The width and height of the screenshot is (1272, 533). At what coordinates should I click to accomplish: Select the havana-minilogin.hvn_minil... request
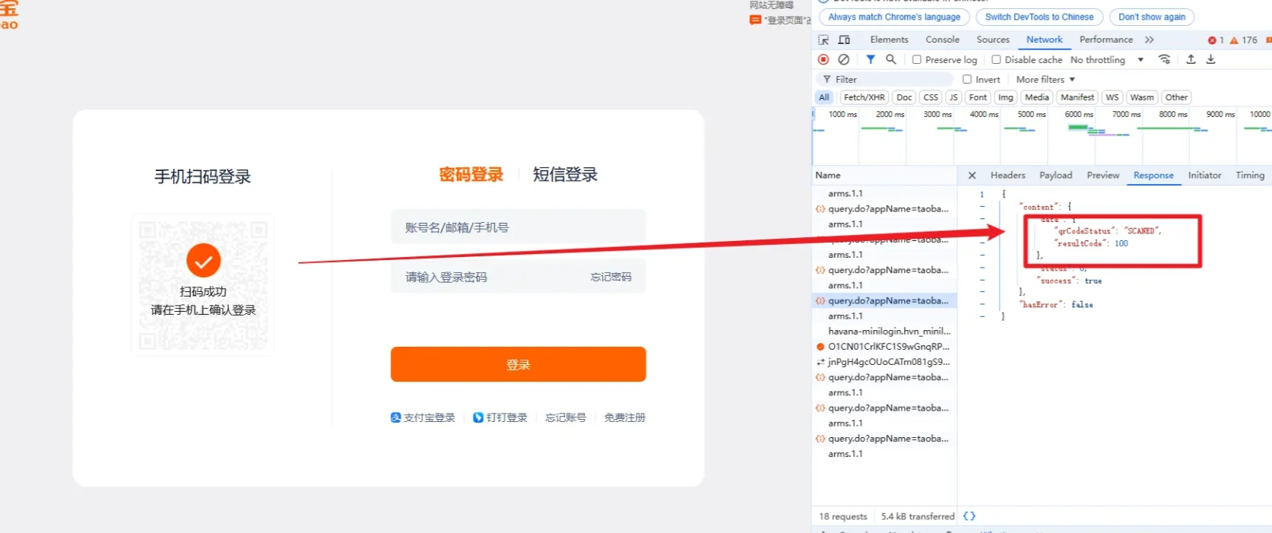point(884,332)
